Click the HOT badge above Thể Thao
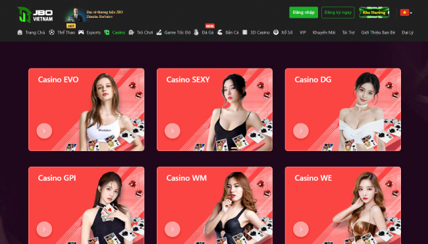 pyautogui.click(x=71, y=26)
